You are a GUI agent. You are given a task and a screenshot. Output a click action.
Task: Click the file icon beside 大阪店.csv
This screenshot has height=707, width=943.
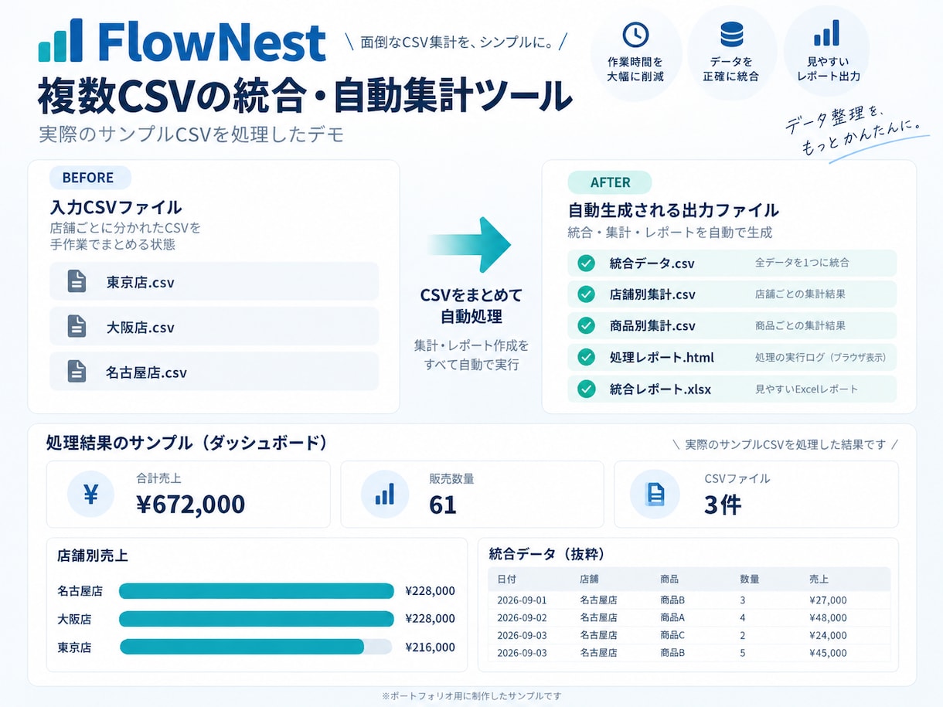click(77, 326)
